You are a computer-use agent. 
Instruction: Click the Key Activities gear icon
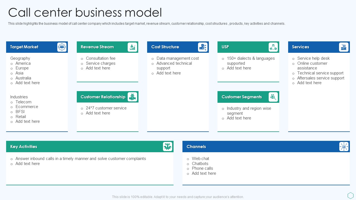pos(167,146)
